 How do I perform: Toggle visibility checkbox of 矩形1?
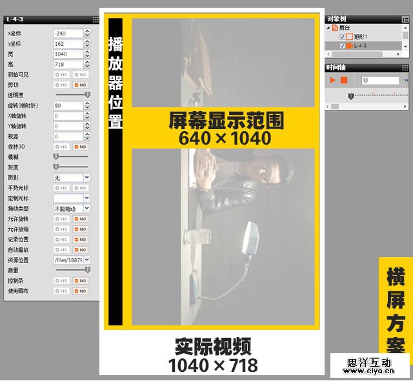[x=343, y=37]
